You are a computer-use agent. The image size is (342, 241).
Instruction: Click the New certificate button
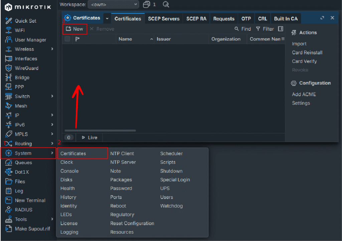click(x=74, y=29)
